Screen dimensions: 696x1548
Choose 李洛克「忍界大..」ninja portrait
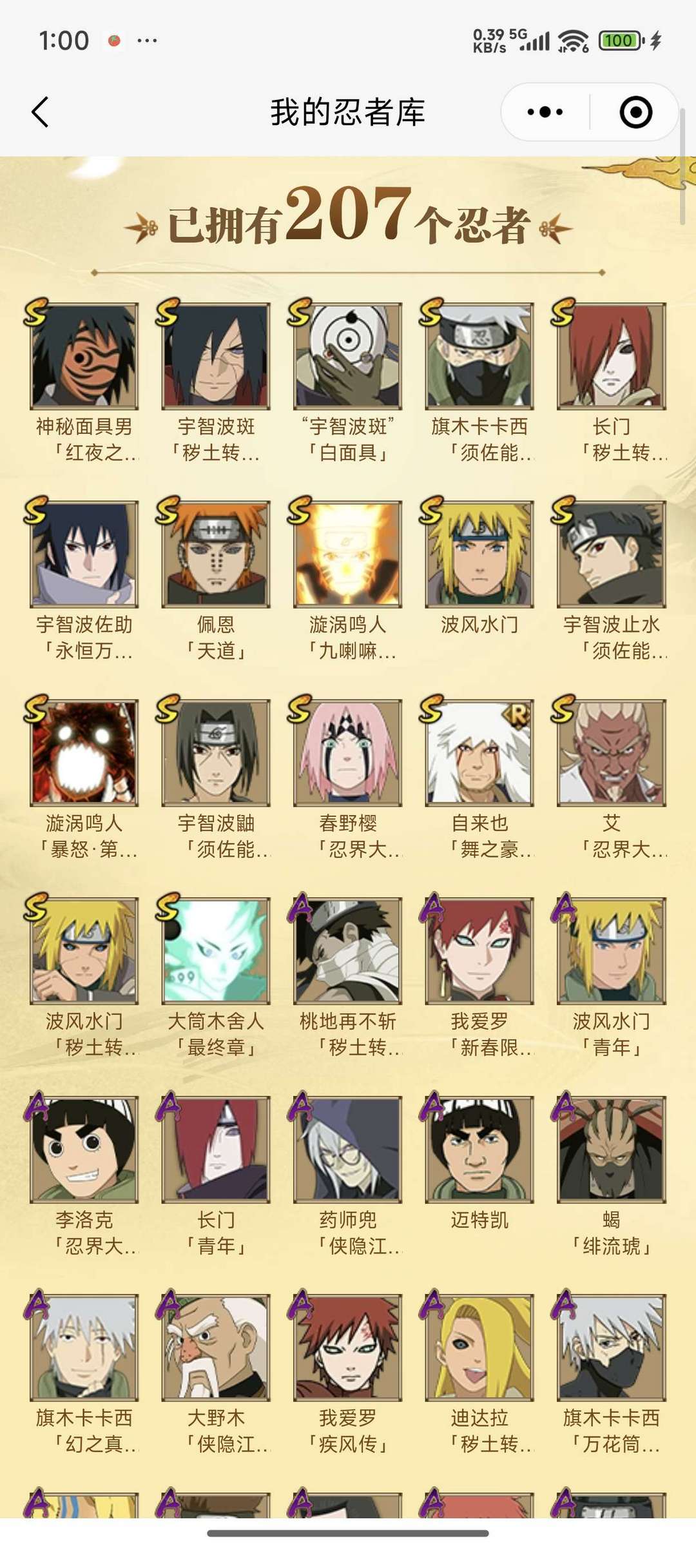[x=84, y=1150]
